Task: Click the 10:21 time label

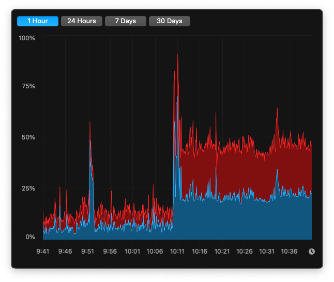Action: click(222, 252)
